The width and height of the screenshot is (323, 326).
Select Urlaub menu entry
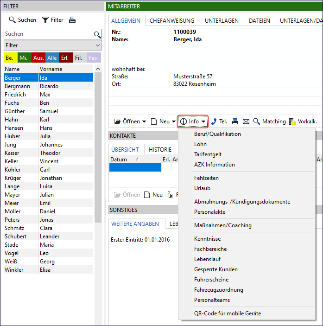(x=247, y=188)
